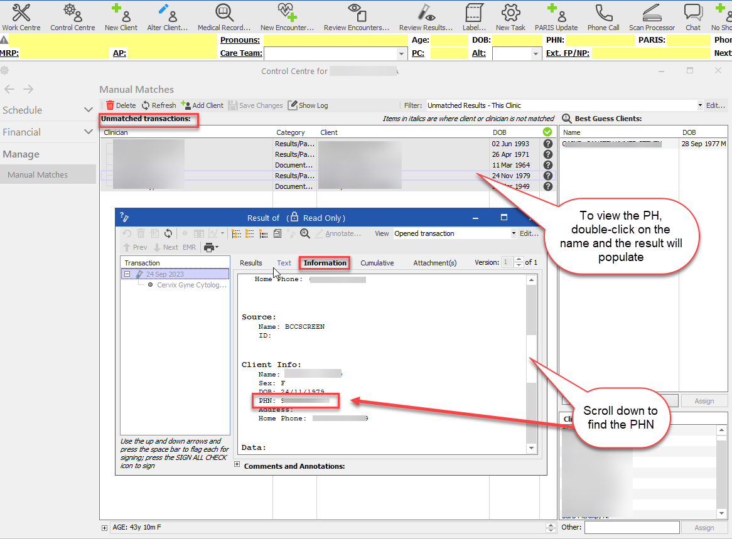Launch the Scan Processor

tap(652, 17)
